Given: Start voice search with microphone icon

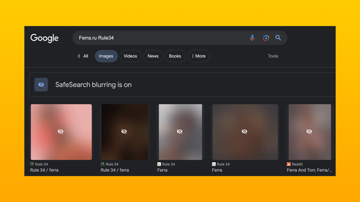Looking at the screenshot, I should 252,38.
